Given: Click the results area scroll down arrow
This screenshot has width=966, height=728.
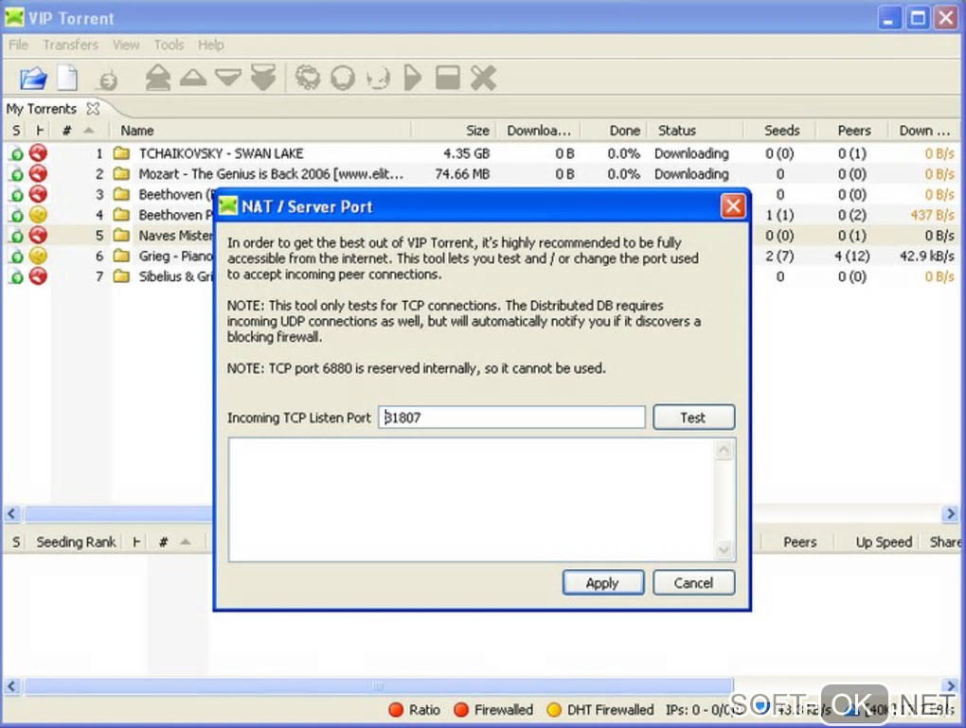Looking at the screenshot, I should [724, 549].
